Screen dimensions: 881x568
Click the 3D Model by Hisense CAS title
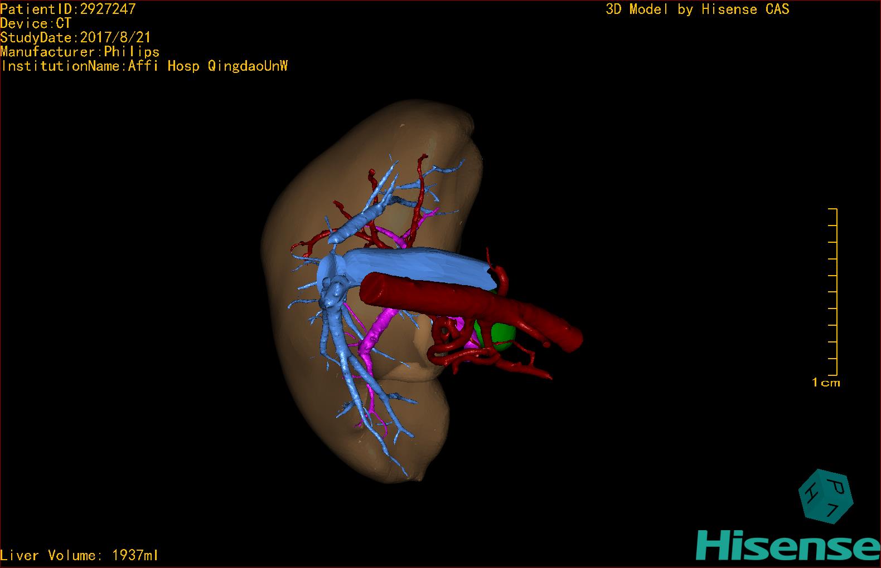pos(697,9)
